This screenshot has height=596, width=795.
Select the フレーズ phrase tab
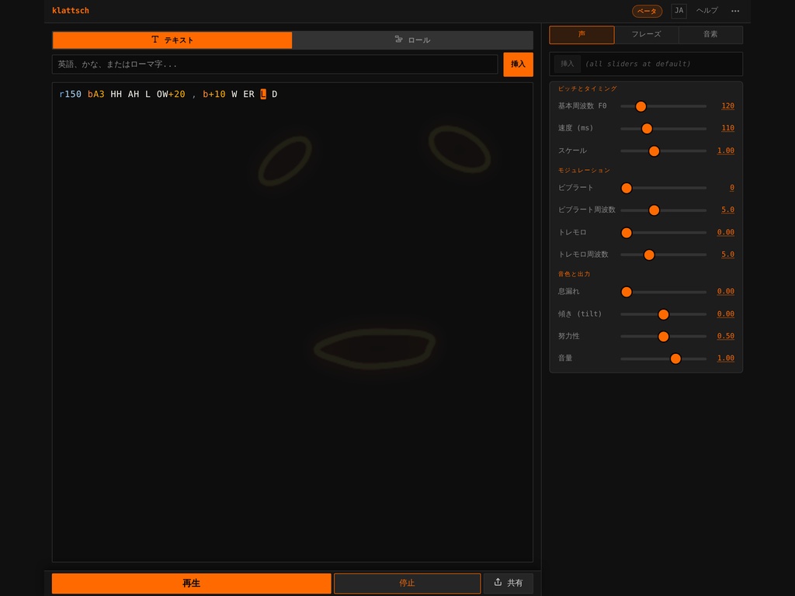click(646, 34)
